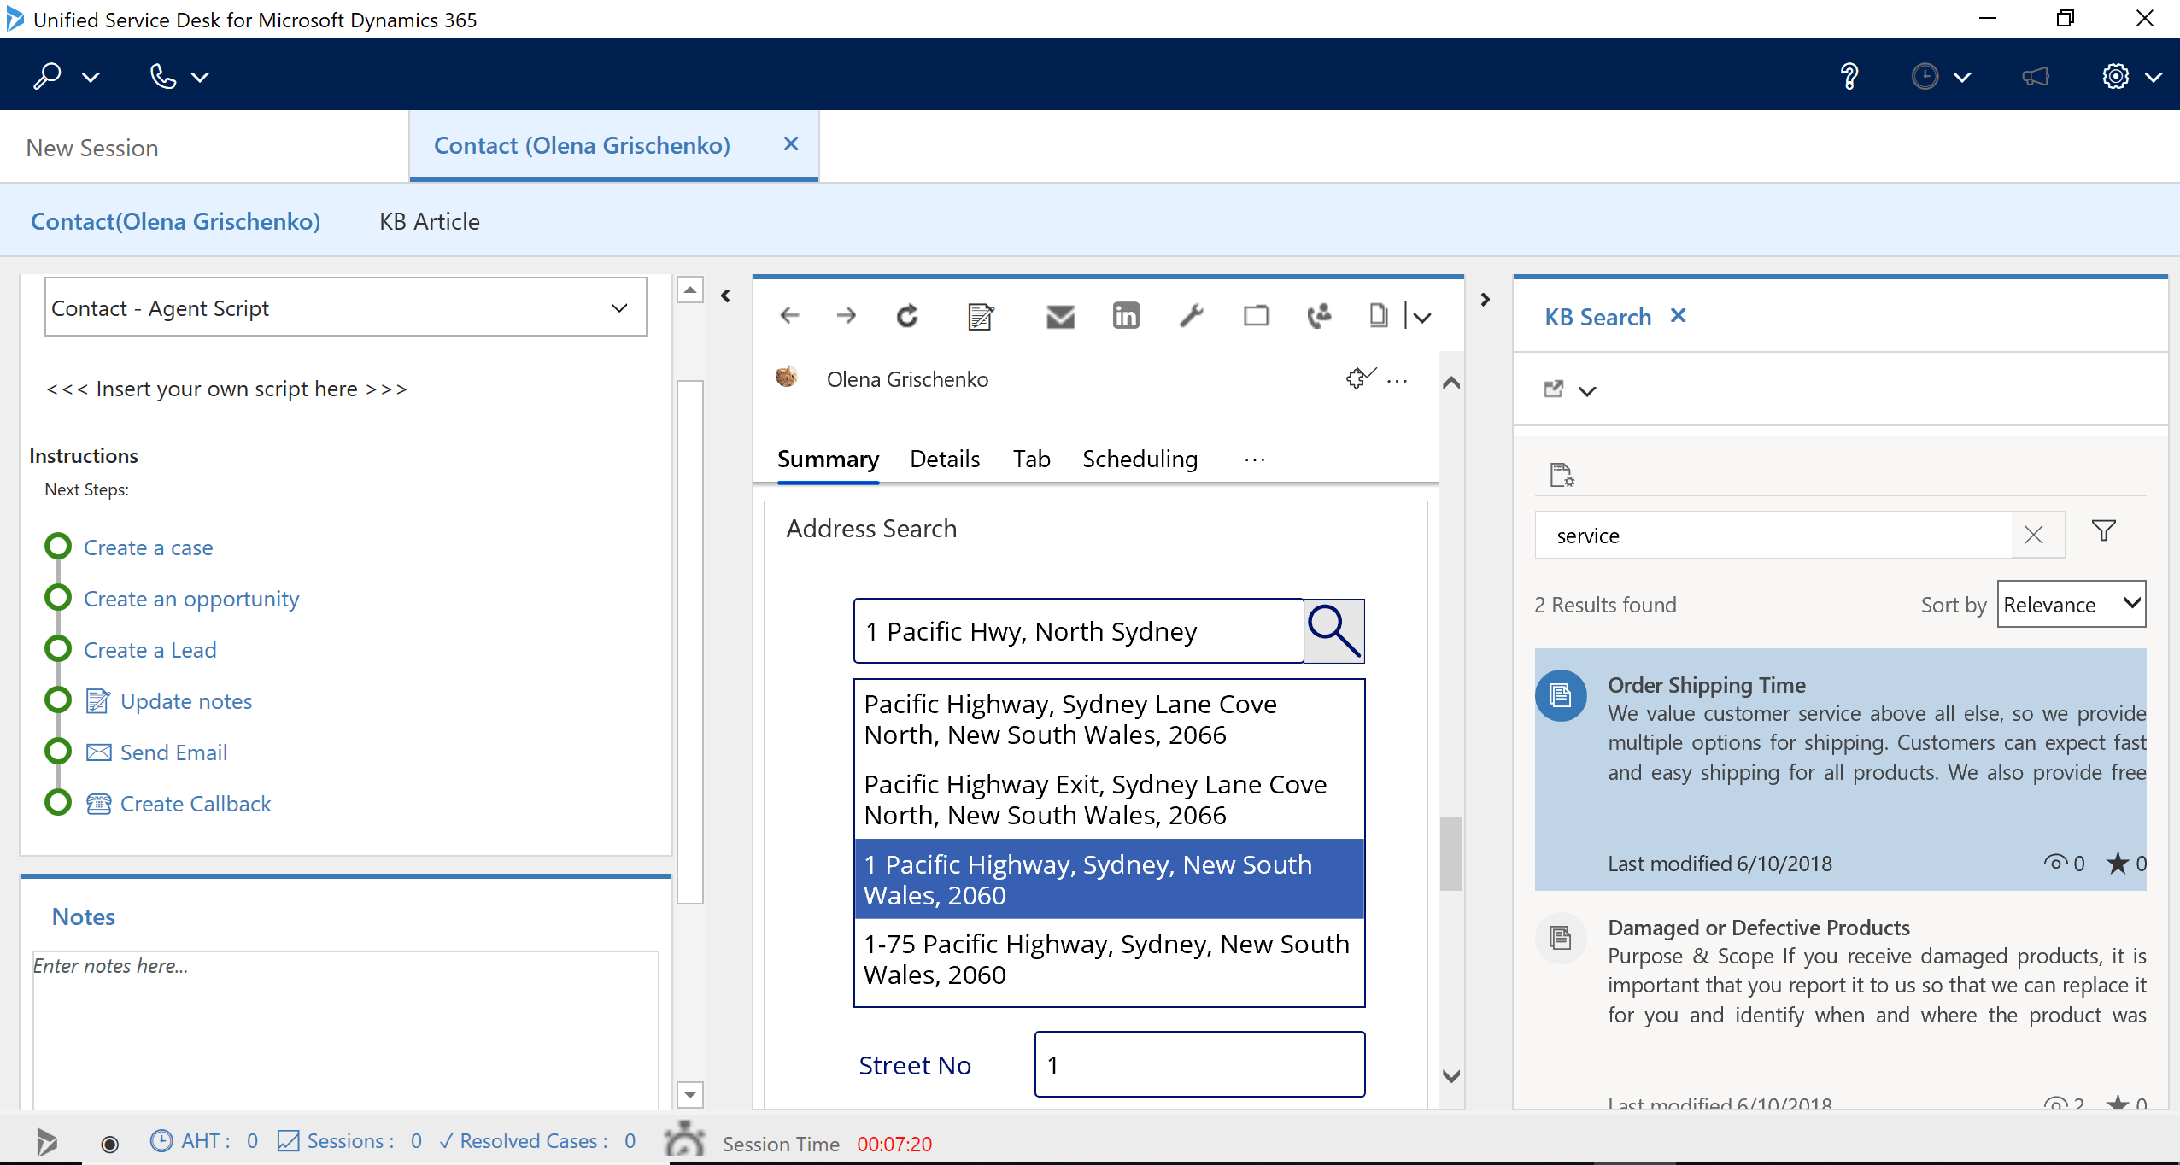Image resolution: width=2180 pixels, height=1165 pixels.
Task: Click the Create an opportunity link
Action: click(x=191, y=599)
